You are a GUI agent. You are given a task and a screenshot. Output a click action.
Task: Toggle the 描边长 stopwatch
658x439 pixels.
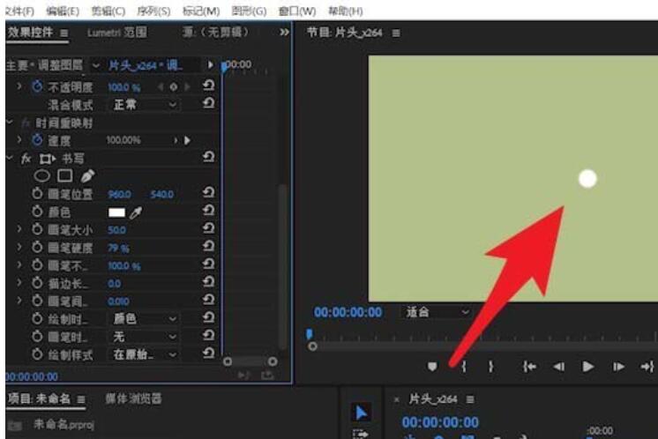(x=37, y=284)
